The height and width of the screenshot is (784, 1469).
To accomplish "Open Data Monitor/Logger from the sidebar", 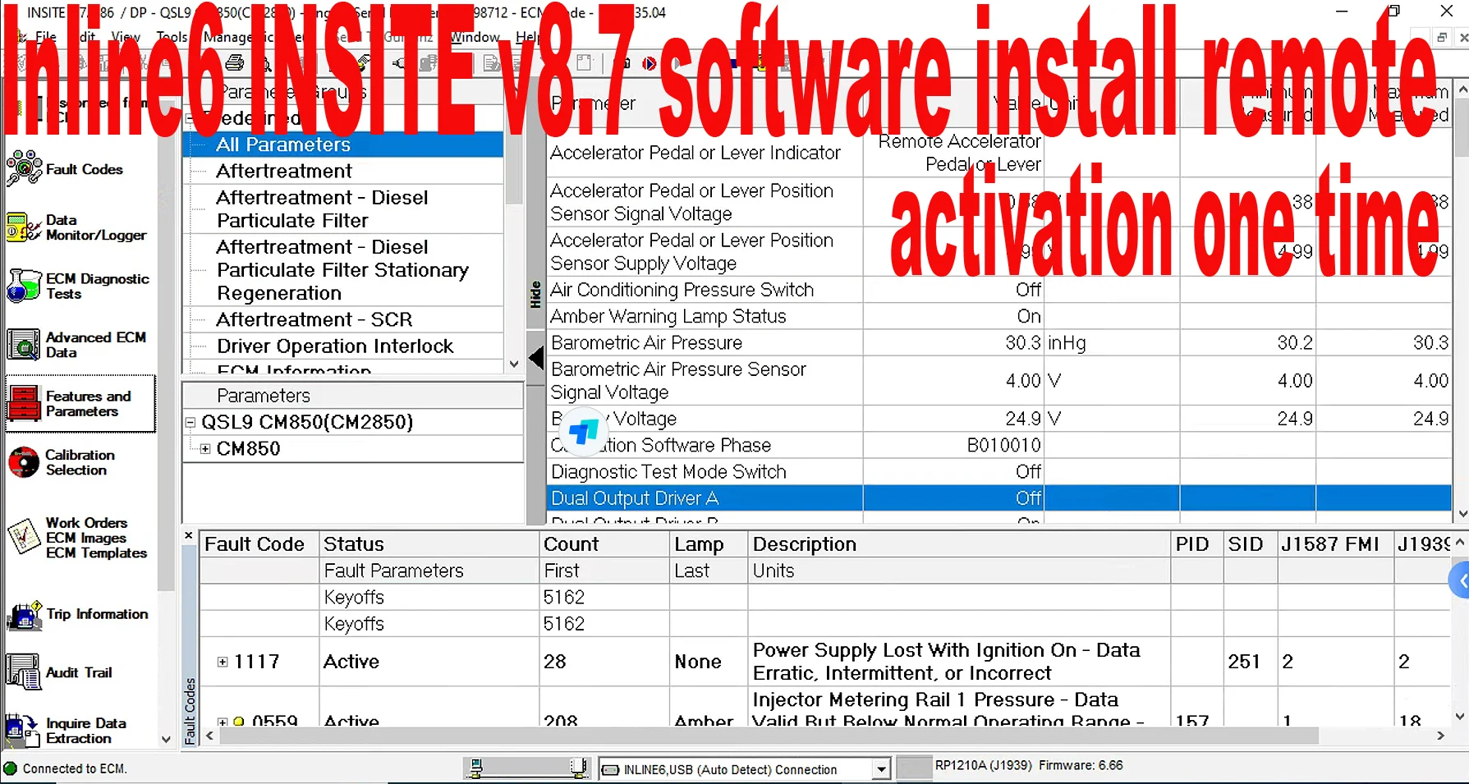I will pos(76,227).
